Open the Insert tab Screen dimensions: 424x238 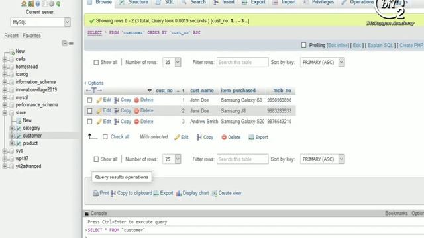224,2
